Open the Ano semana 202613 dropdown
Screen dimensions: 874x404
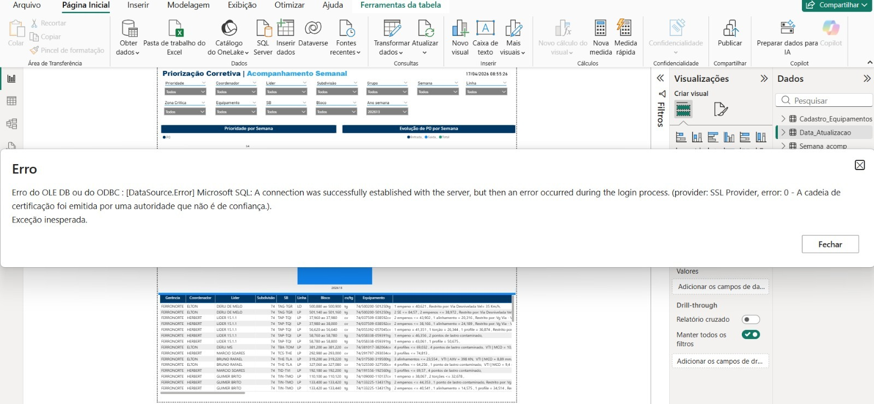pos(387,112)
